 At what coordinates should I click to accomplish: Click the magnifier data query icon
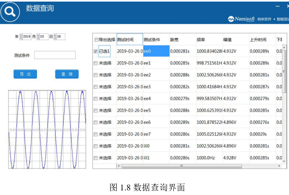pyautogui.click(x=10, y=12)
